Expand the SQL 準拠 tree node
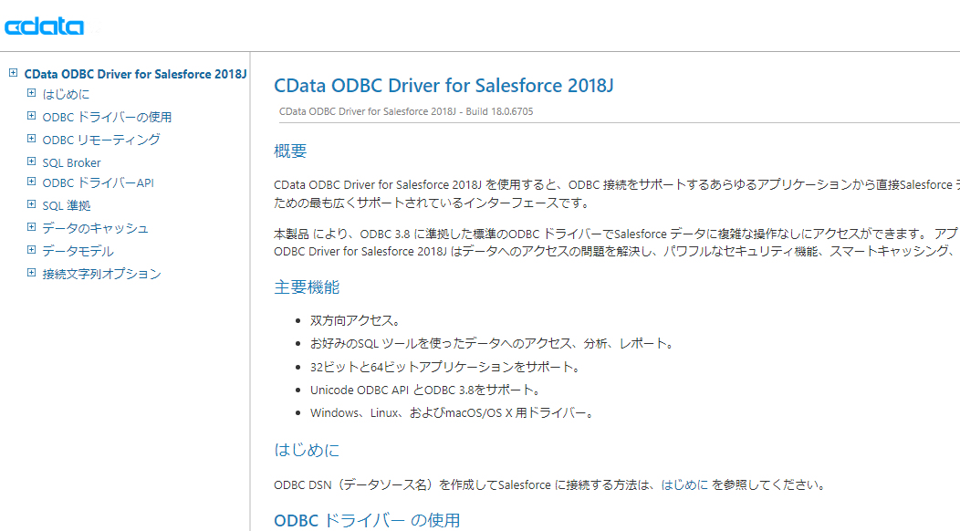 (x=30, y=205)
